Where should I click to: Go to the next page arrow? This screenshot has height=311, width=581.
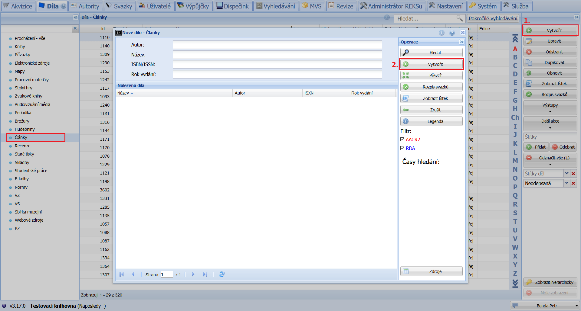[193, 274]
